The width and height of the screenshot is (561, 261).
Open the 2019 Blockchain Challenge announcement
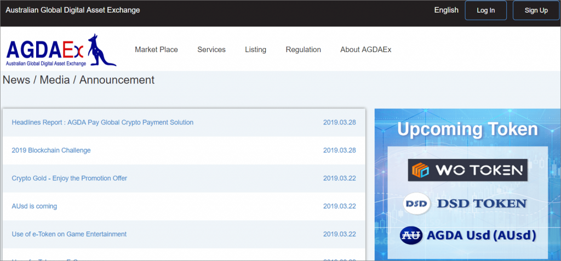coord(51,150)
